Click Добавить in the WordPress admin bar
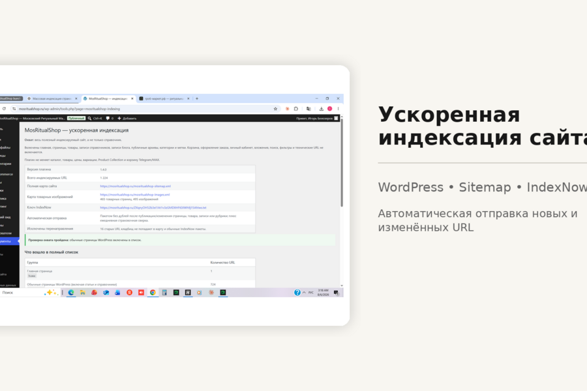Viewport: 587px width, 391px height. pos(127,118)
